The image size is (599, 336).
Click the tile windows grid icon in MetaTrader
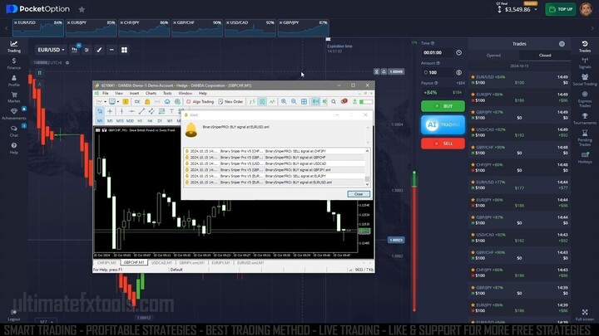tap(304, 102)
